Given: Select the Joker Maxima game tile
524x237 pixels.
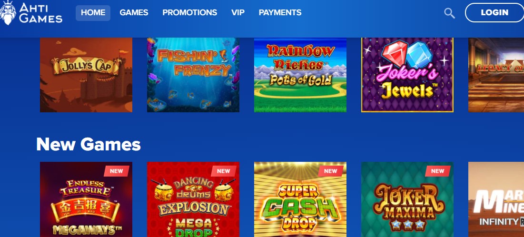Looking at the screenshot, I should (407, 199).
